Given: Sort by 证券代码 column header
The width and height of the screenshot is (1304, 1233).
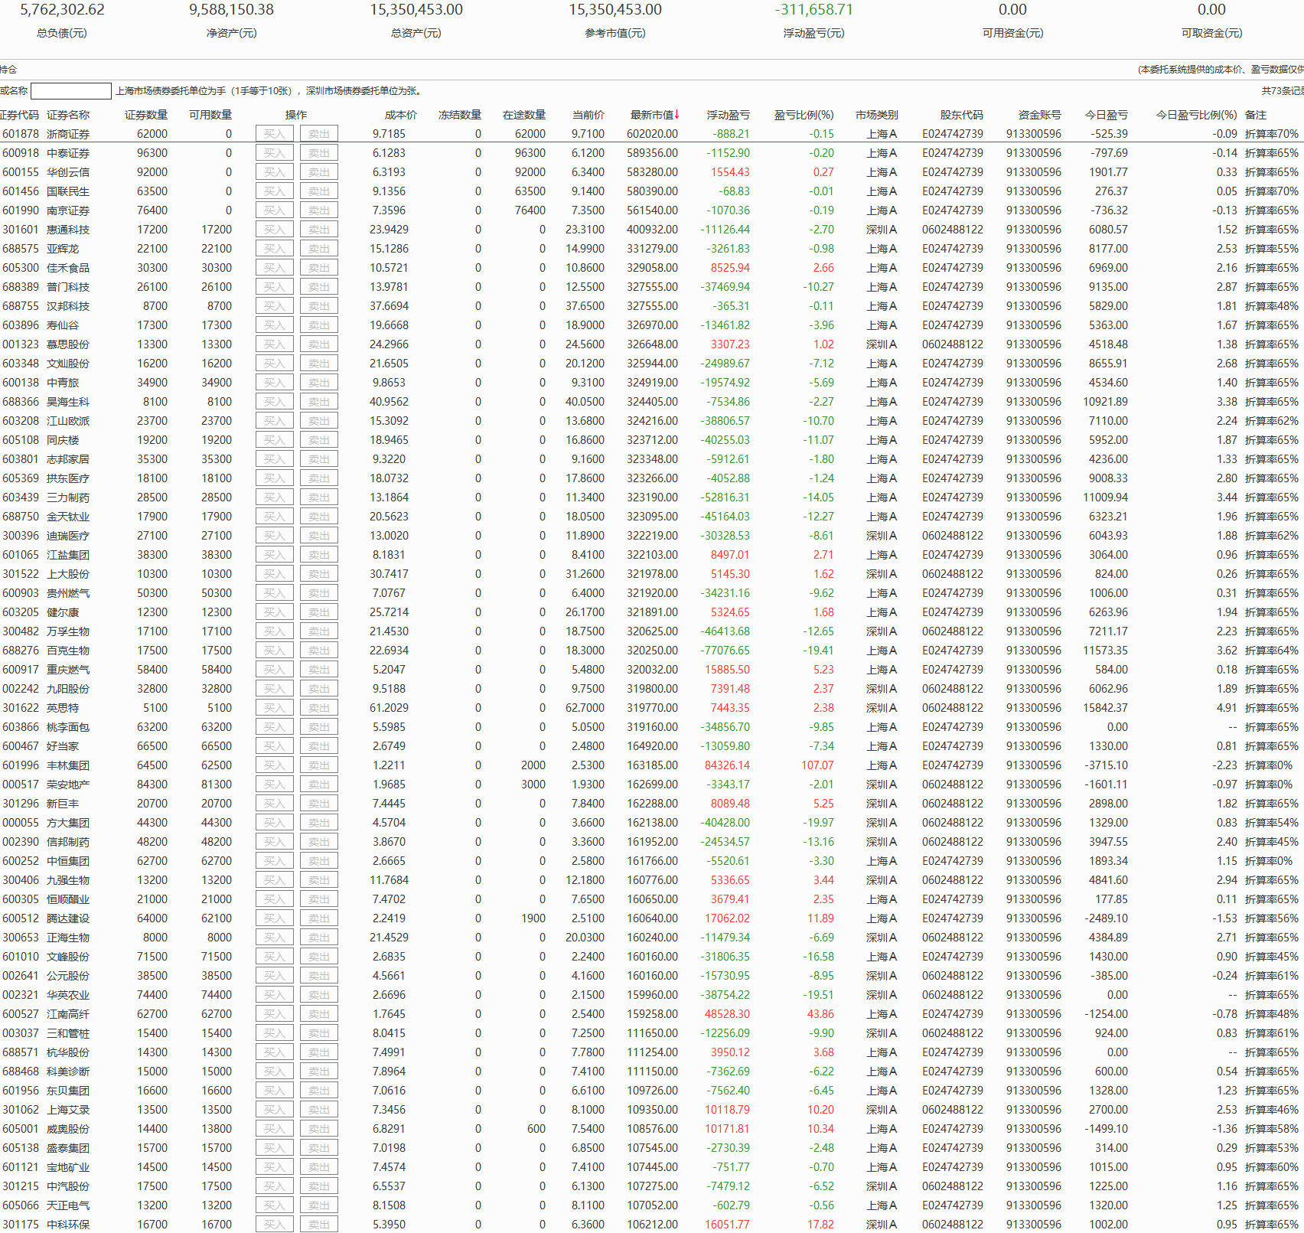Looking at the screenshot, I should click(19, 115).
